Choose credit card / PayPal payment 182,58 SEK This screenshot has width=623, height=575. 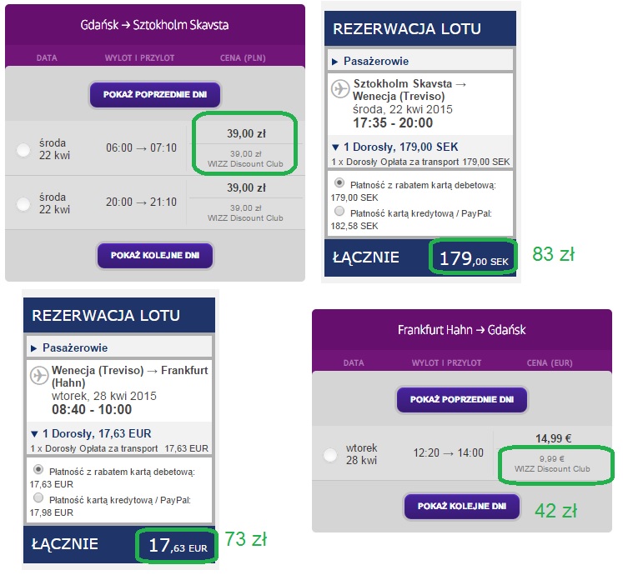[339, 211]
